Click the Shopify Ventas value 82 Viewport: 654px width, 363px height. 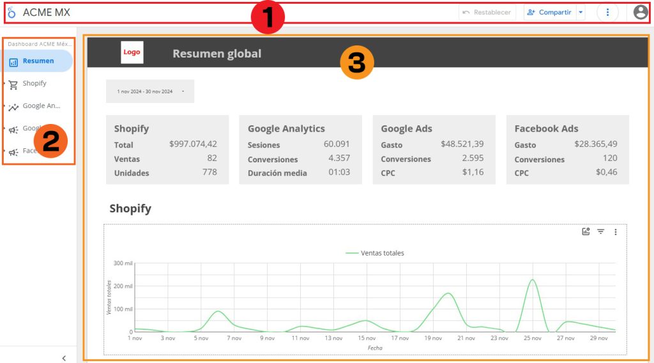click(212, 158)
